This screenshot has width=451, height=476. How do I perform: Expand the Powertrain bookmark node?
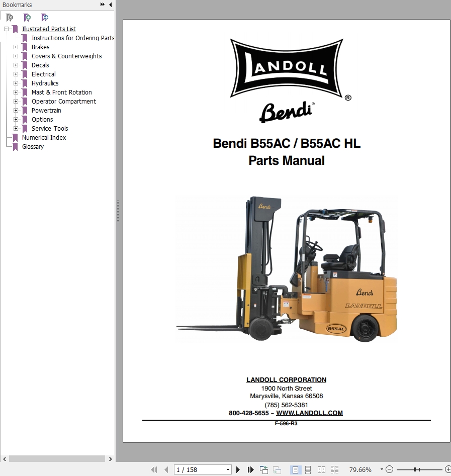tap(16, 111)
